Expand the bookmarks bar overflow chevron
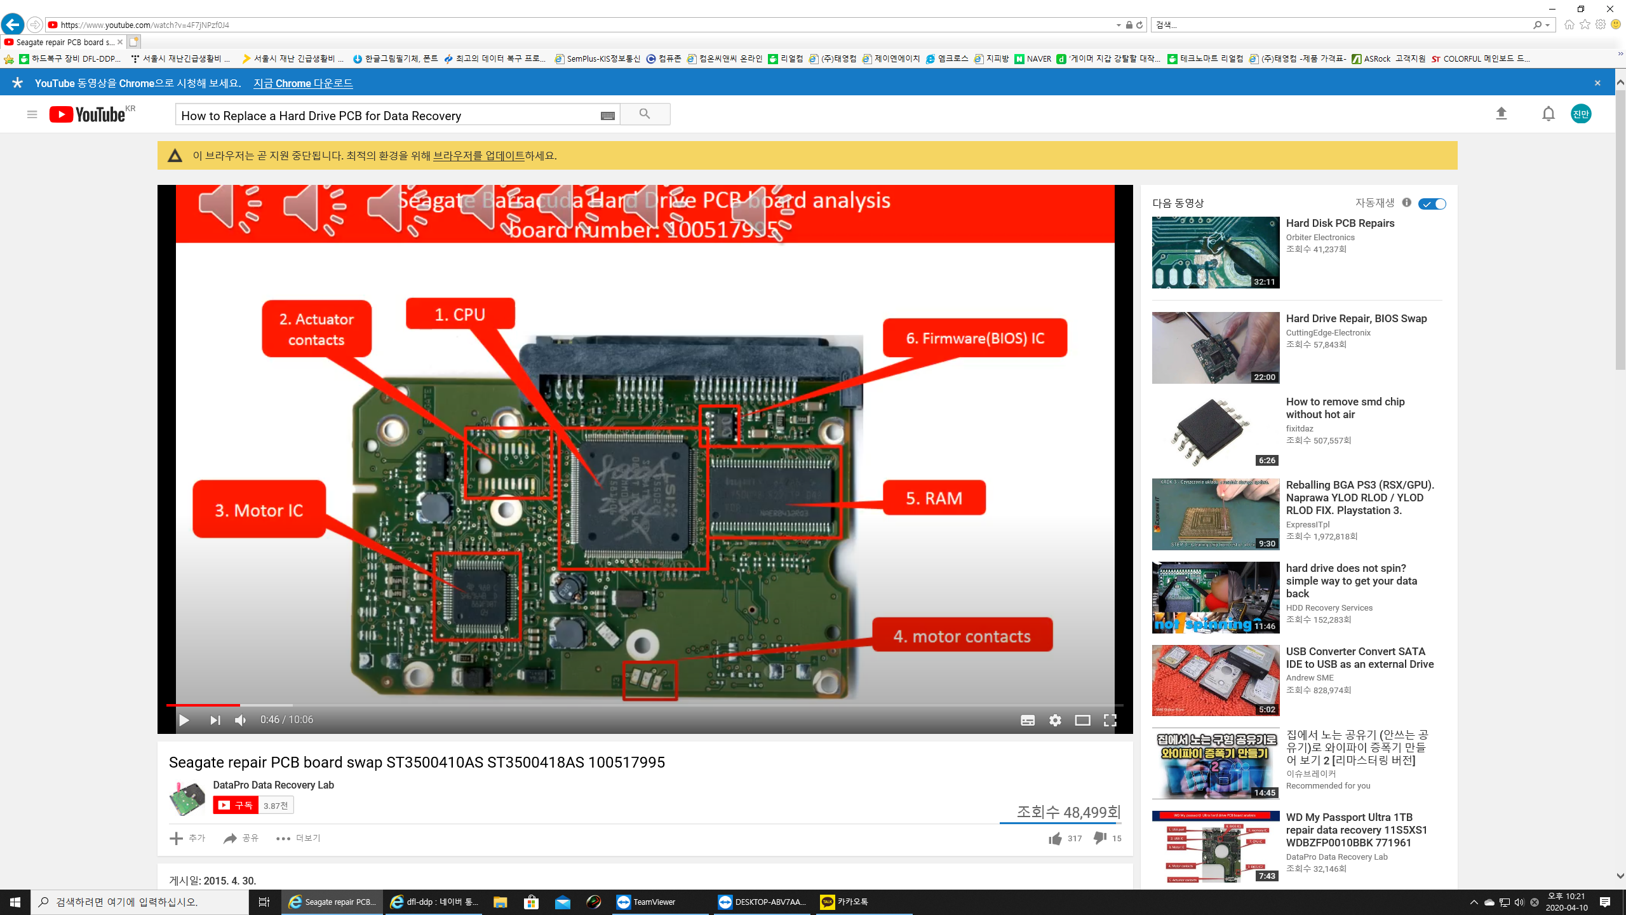Screen dimensions: 1626x915 coord(1620,55)
